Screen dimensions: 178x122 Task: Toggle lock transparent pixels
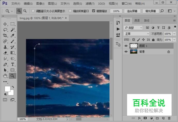(133, 40)
